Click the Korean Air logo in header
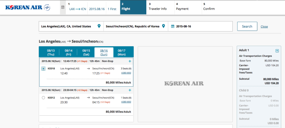The width and height of the screenshot is (285, 128). 28,8
